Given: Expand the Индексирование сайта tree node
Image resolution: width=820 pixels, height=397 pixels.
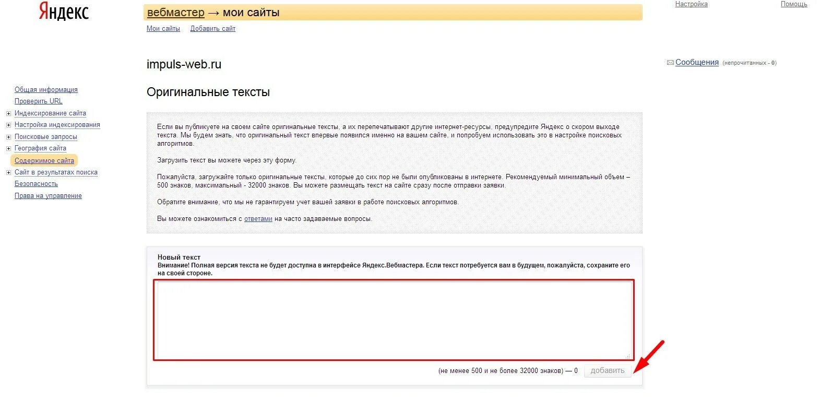Looking at the screenshot, I should point(8,113).
